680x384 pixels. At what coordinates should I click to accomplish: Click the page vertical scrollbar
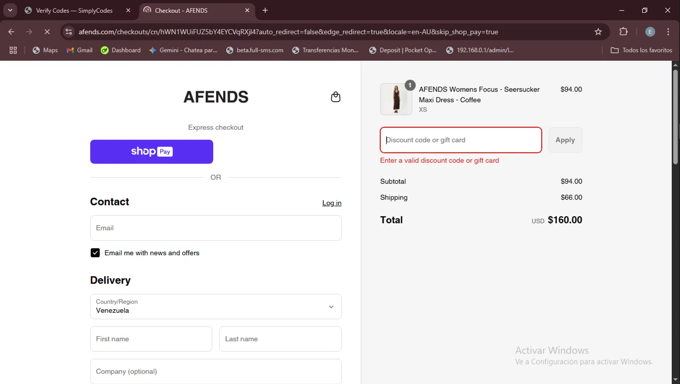point(675,117)
